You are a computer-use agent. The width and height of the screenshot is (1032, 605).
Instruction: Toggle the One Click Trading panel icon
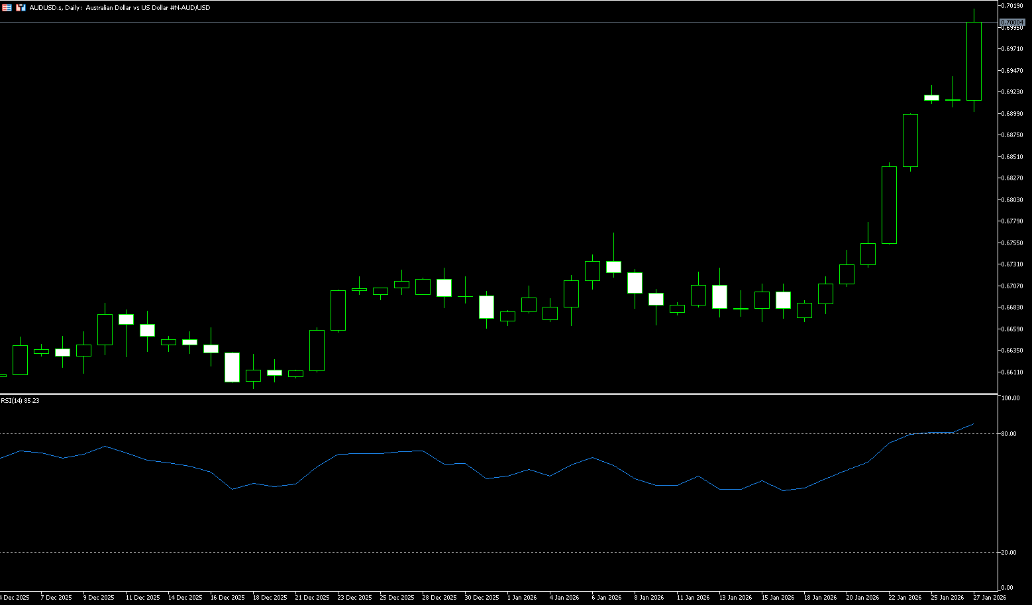click(21, 7)
